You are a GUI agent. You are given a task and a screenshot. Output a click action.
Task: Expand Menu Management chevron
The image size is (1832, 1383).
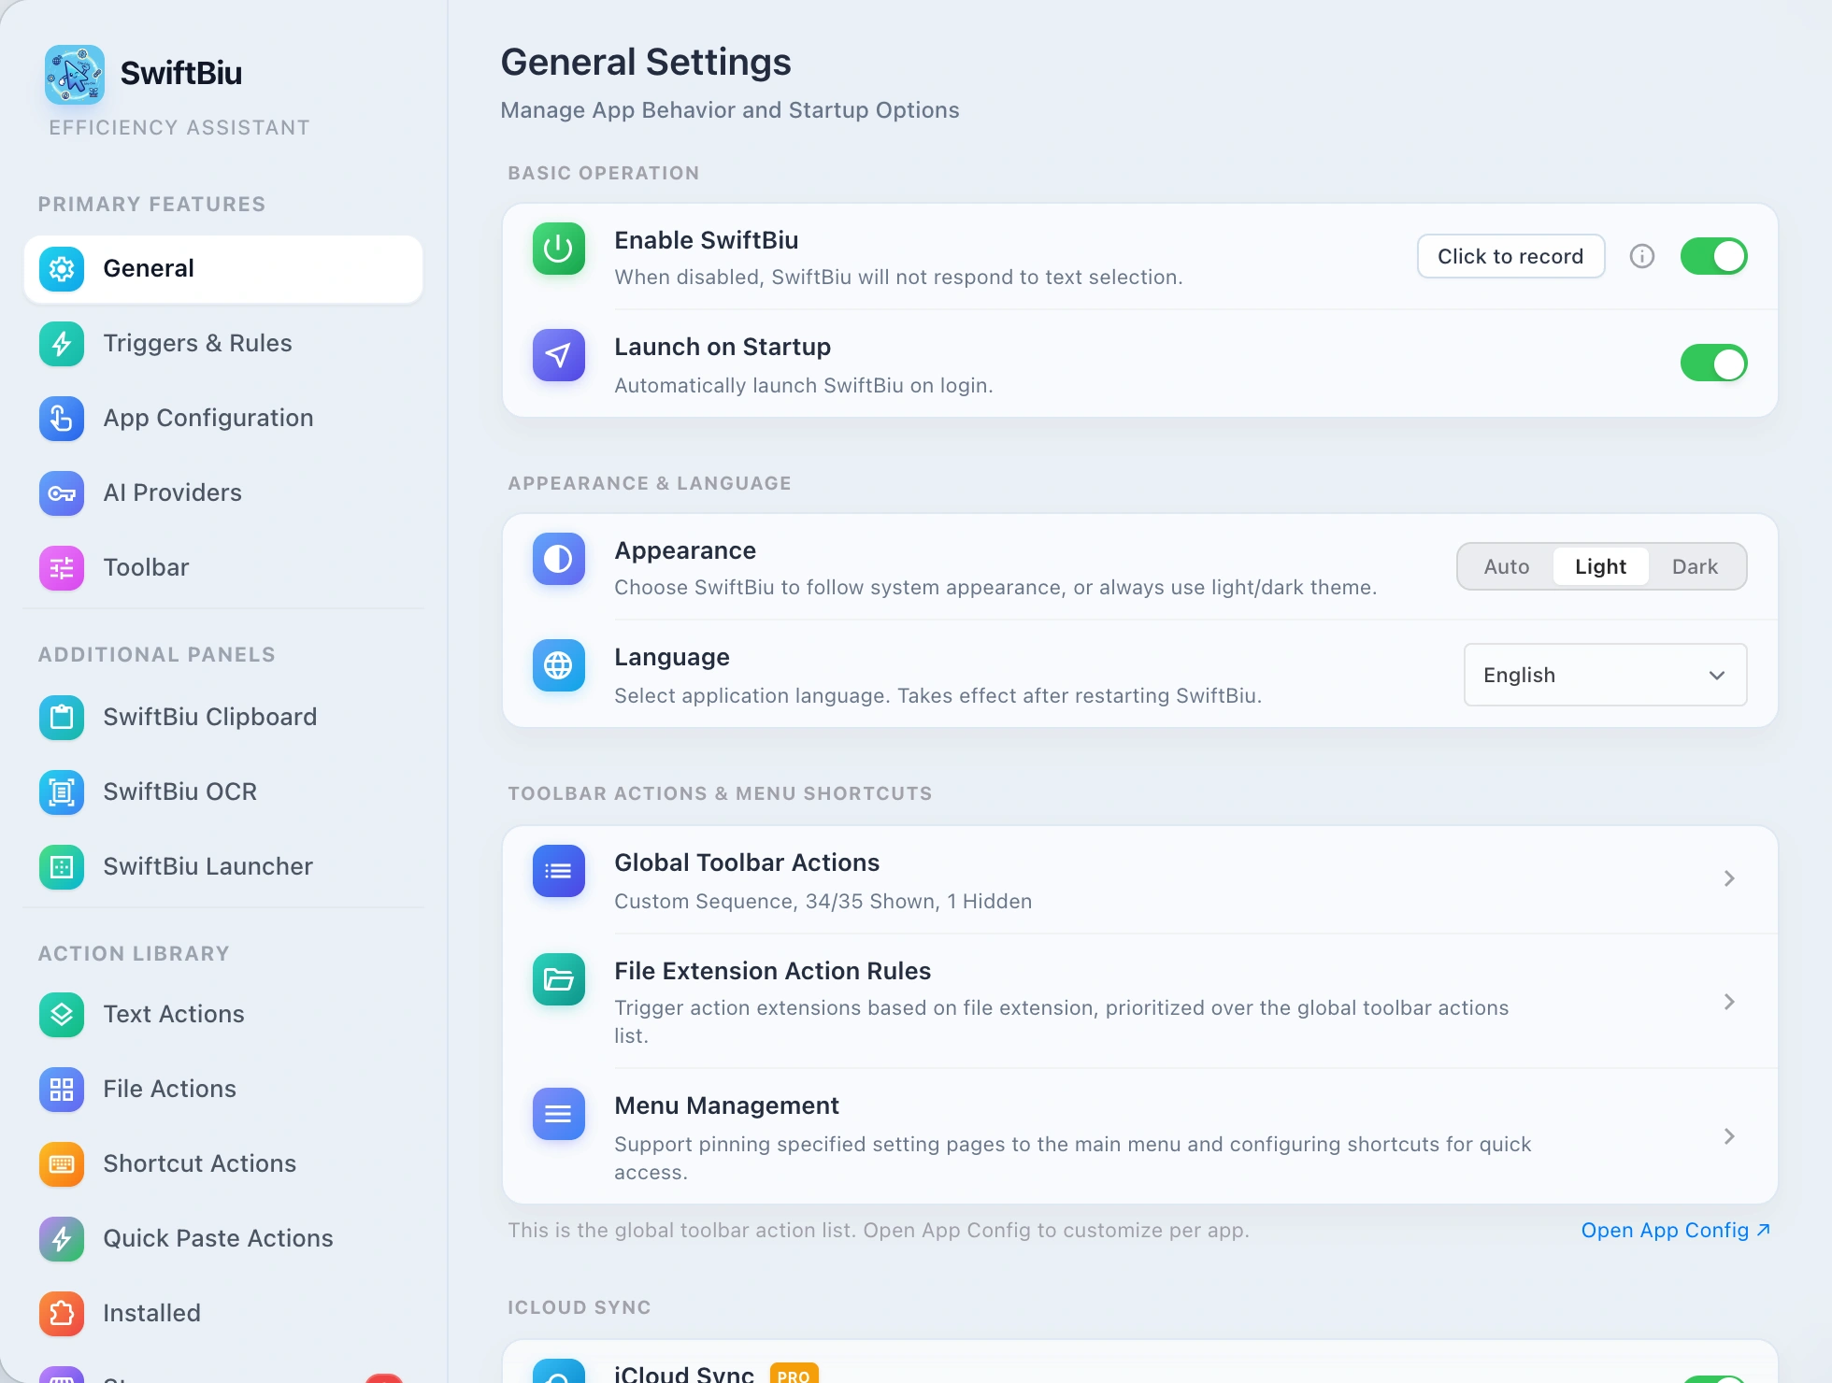pyautogui.click(x=1729, y=1136)
